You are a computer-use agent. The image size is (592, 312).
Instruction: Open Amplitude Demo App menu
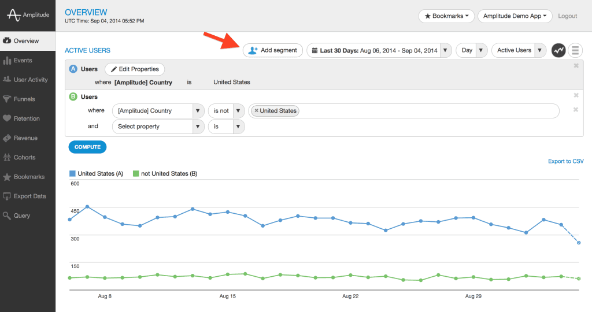(x=515, y=16)
